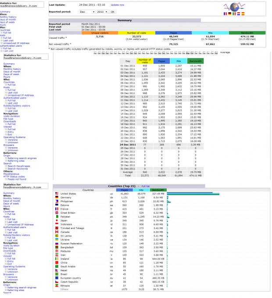Click the Trinidad and Tobago country name
Image resolution: width=272 pixels, height=298 pixels.
click(72, 228)
